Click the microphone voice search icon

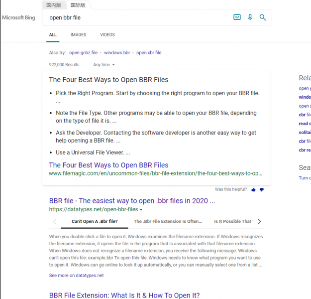point(250,17)
